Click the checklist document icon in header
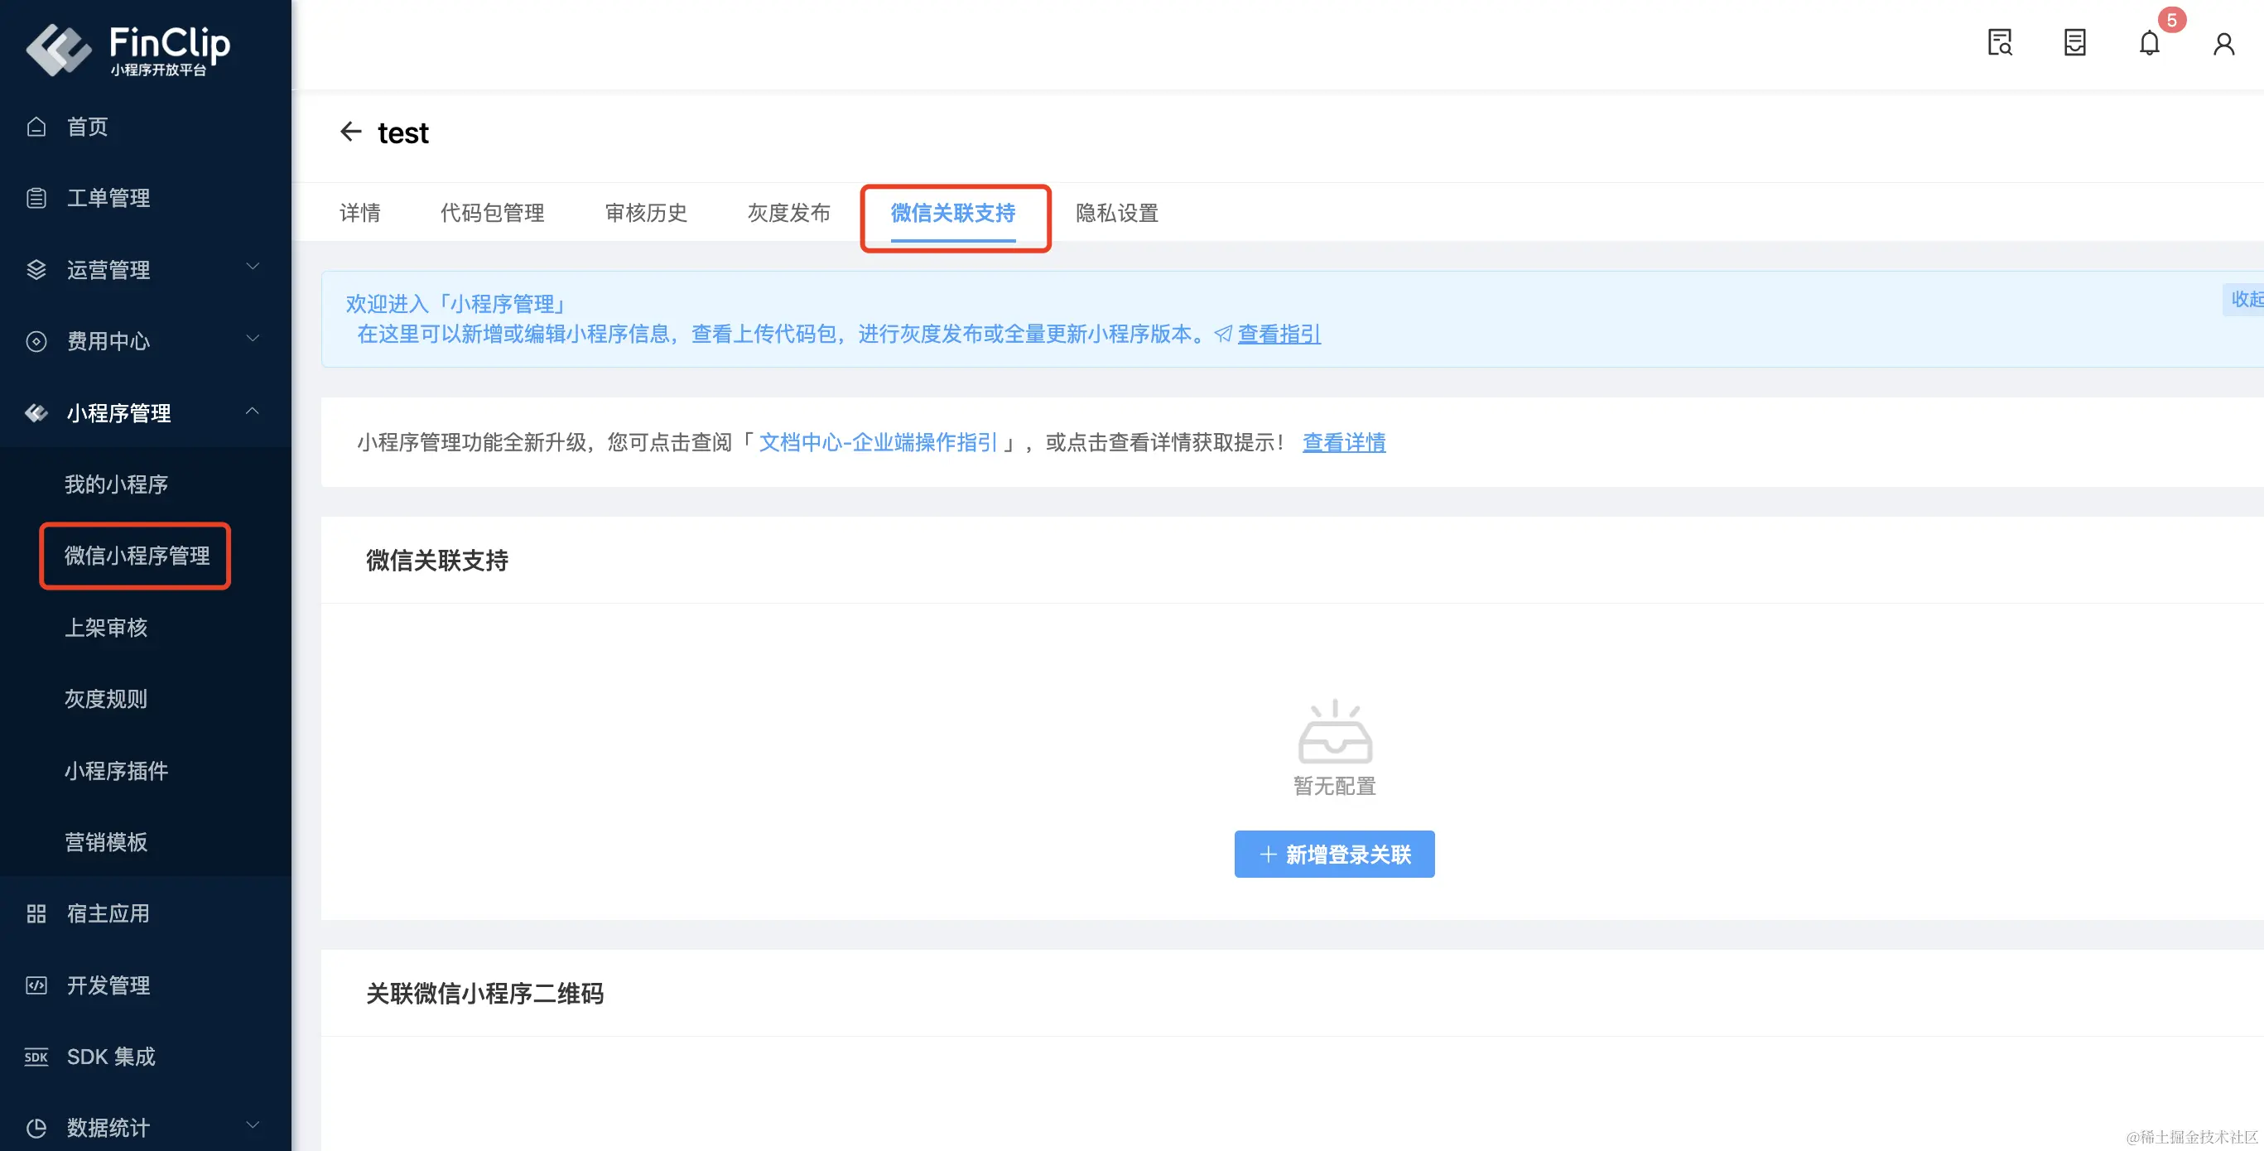Viewport: 2264px width, 1151px height. [2074, 43]
